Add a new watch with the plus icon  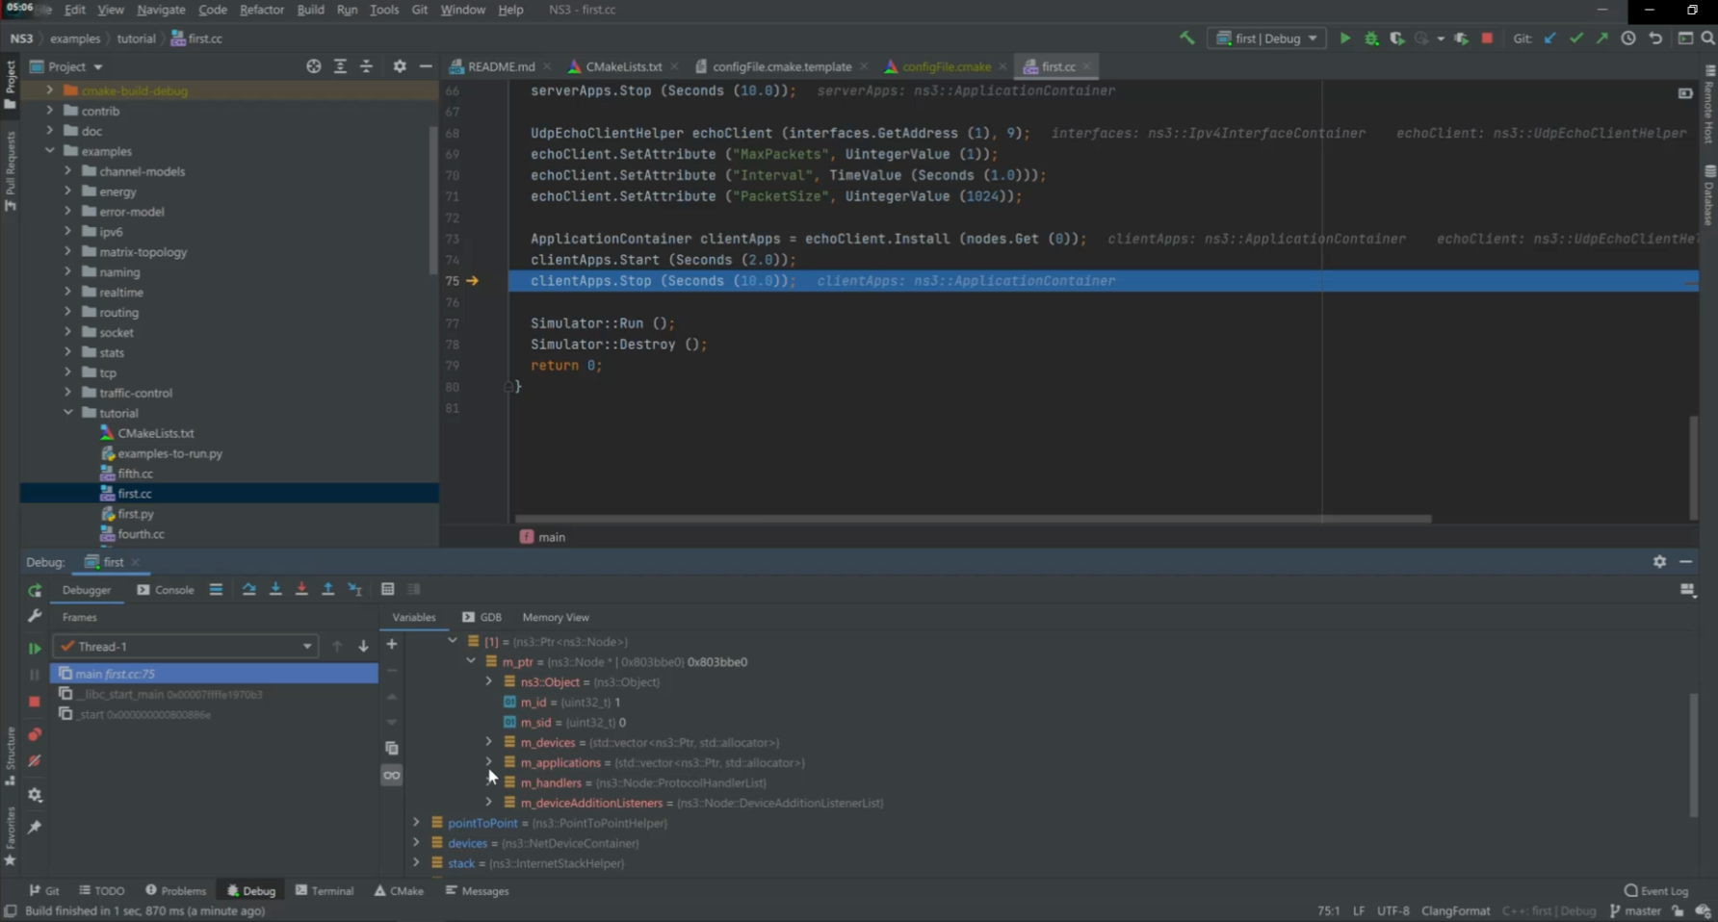pyautogui.click(x=392, y=644)
